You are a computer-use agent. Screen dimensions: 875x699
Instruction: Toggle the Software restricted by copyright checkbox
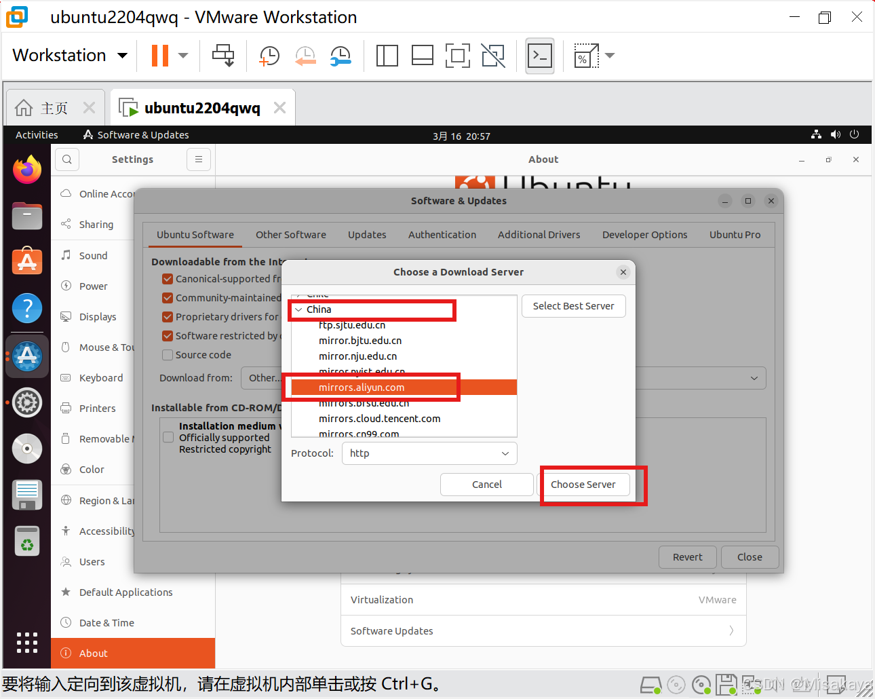tap(168, 336)
